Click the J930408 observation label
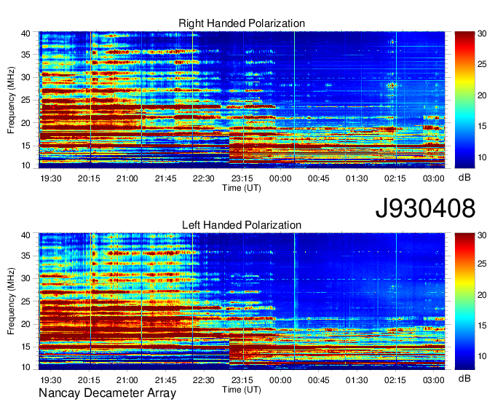The width and height of the screenshot is (495, 402). [x=425, y=208]
